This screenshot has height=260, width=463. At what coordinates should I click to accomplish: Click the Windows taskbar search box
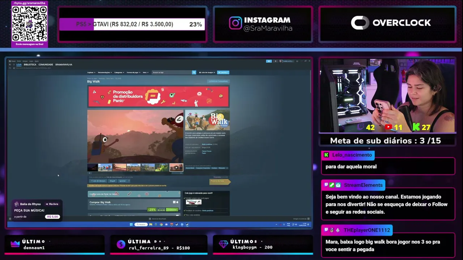(141, 224)
